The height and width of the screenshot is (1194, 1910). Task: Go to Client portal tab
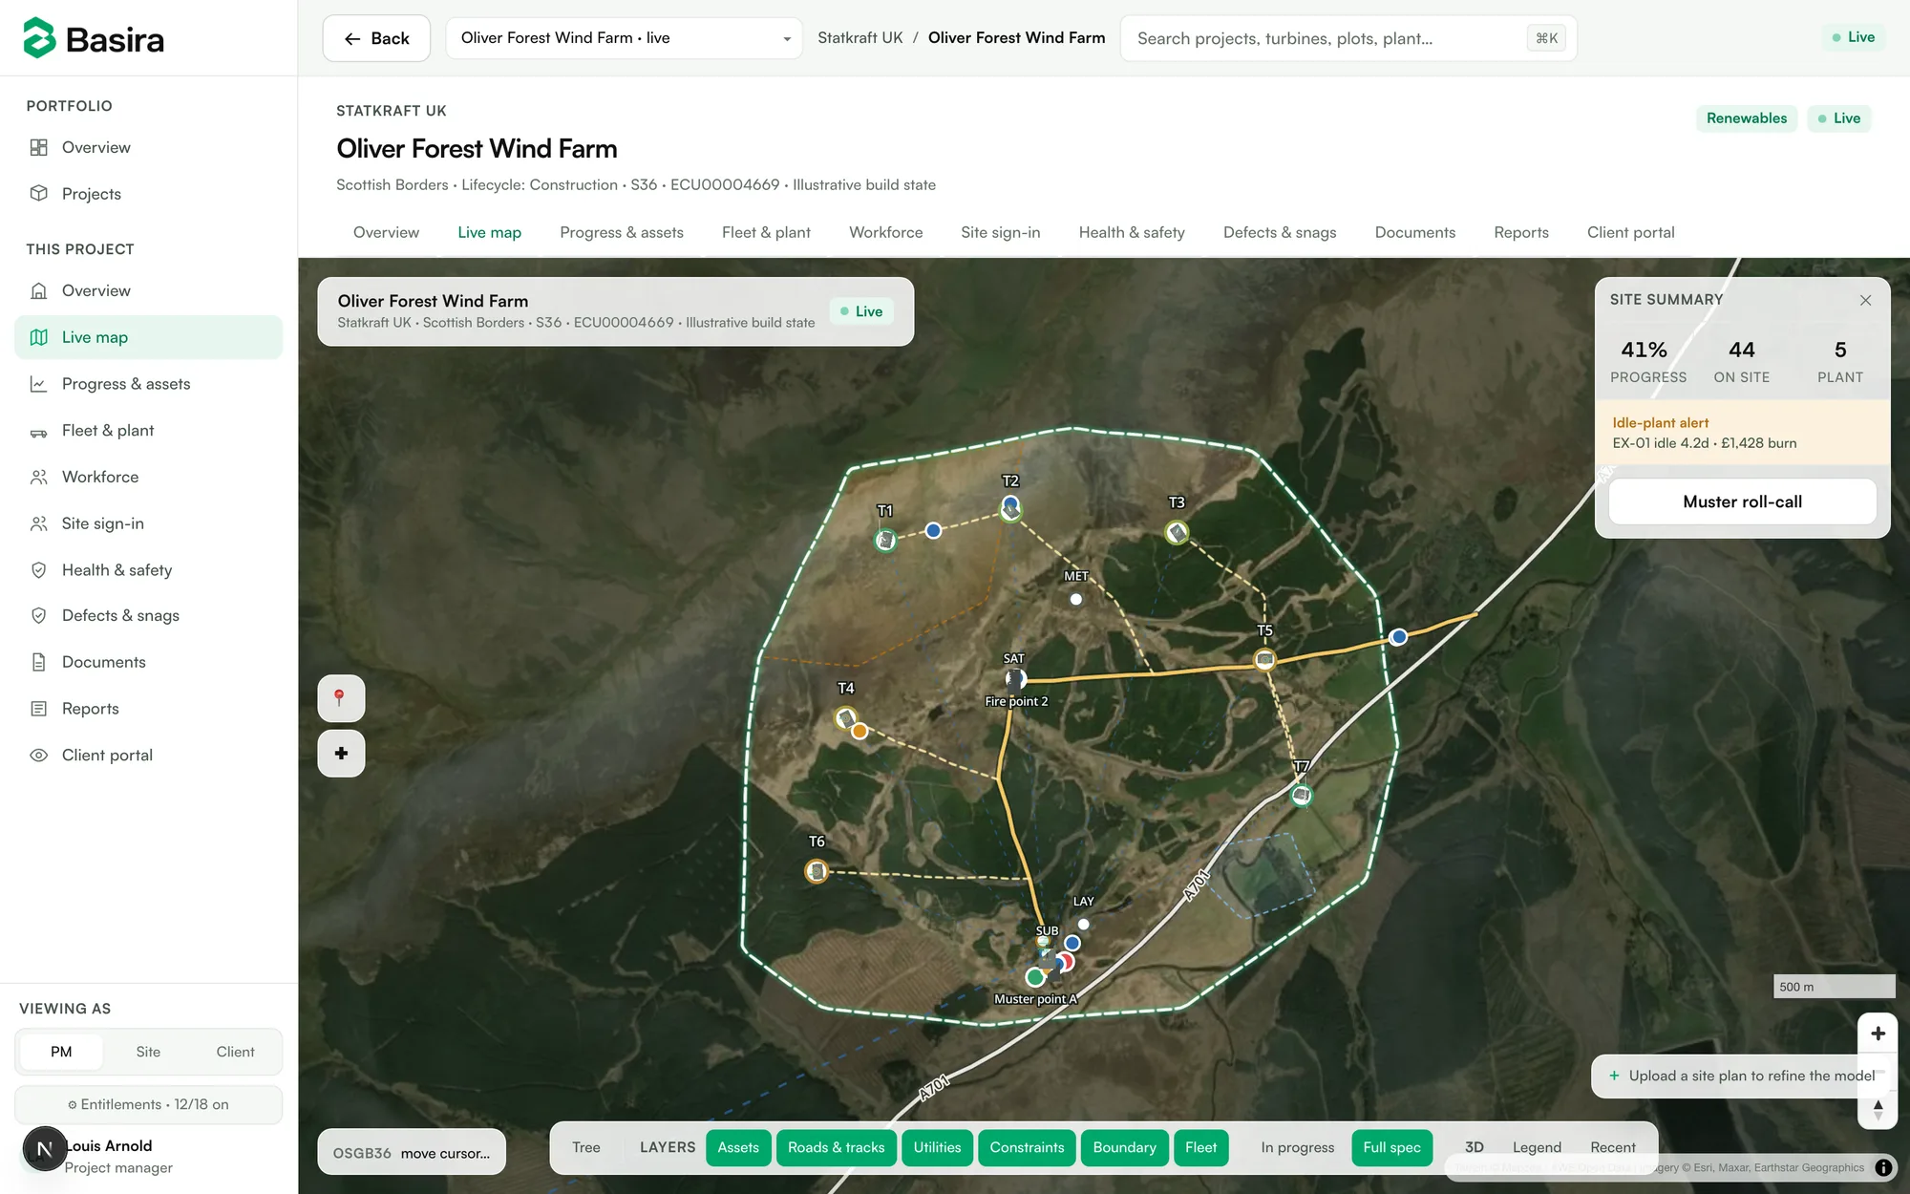point(1630,232)
